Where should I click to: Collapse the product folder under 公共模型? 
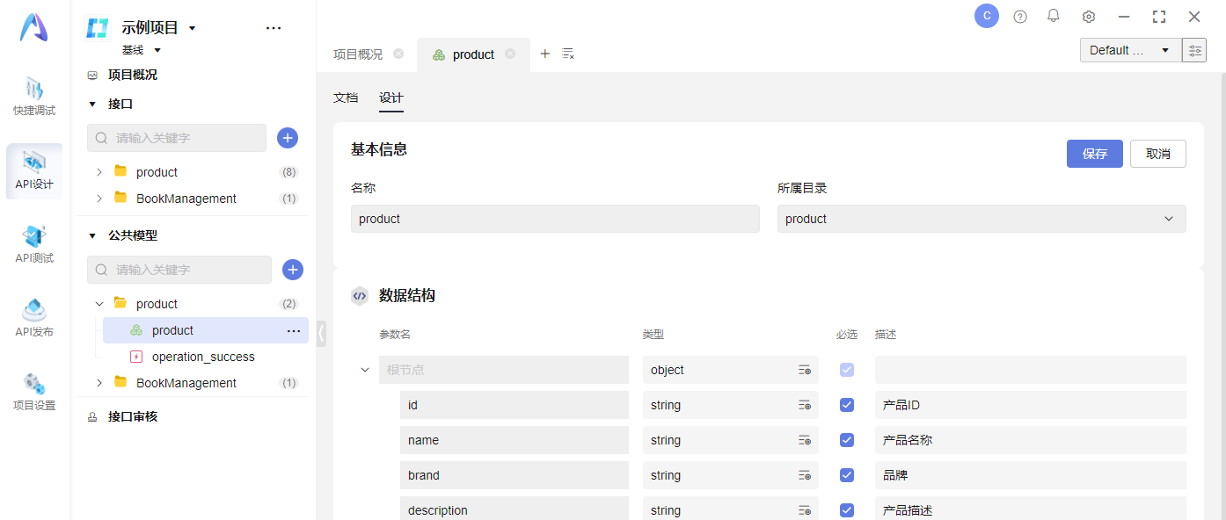(x=99, y=304)
